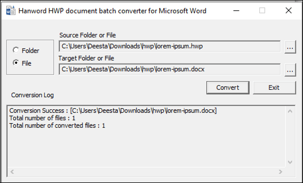Close the HWP batch converter window
This screenshot has height=183, width=303.
coord(288,11)
